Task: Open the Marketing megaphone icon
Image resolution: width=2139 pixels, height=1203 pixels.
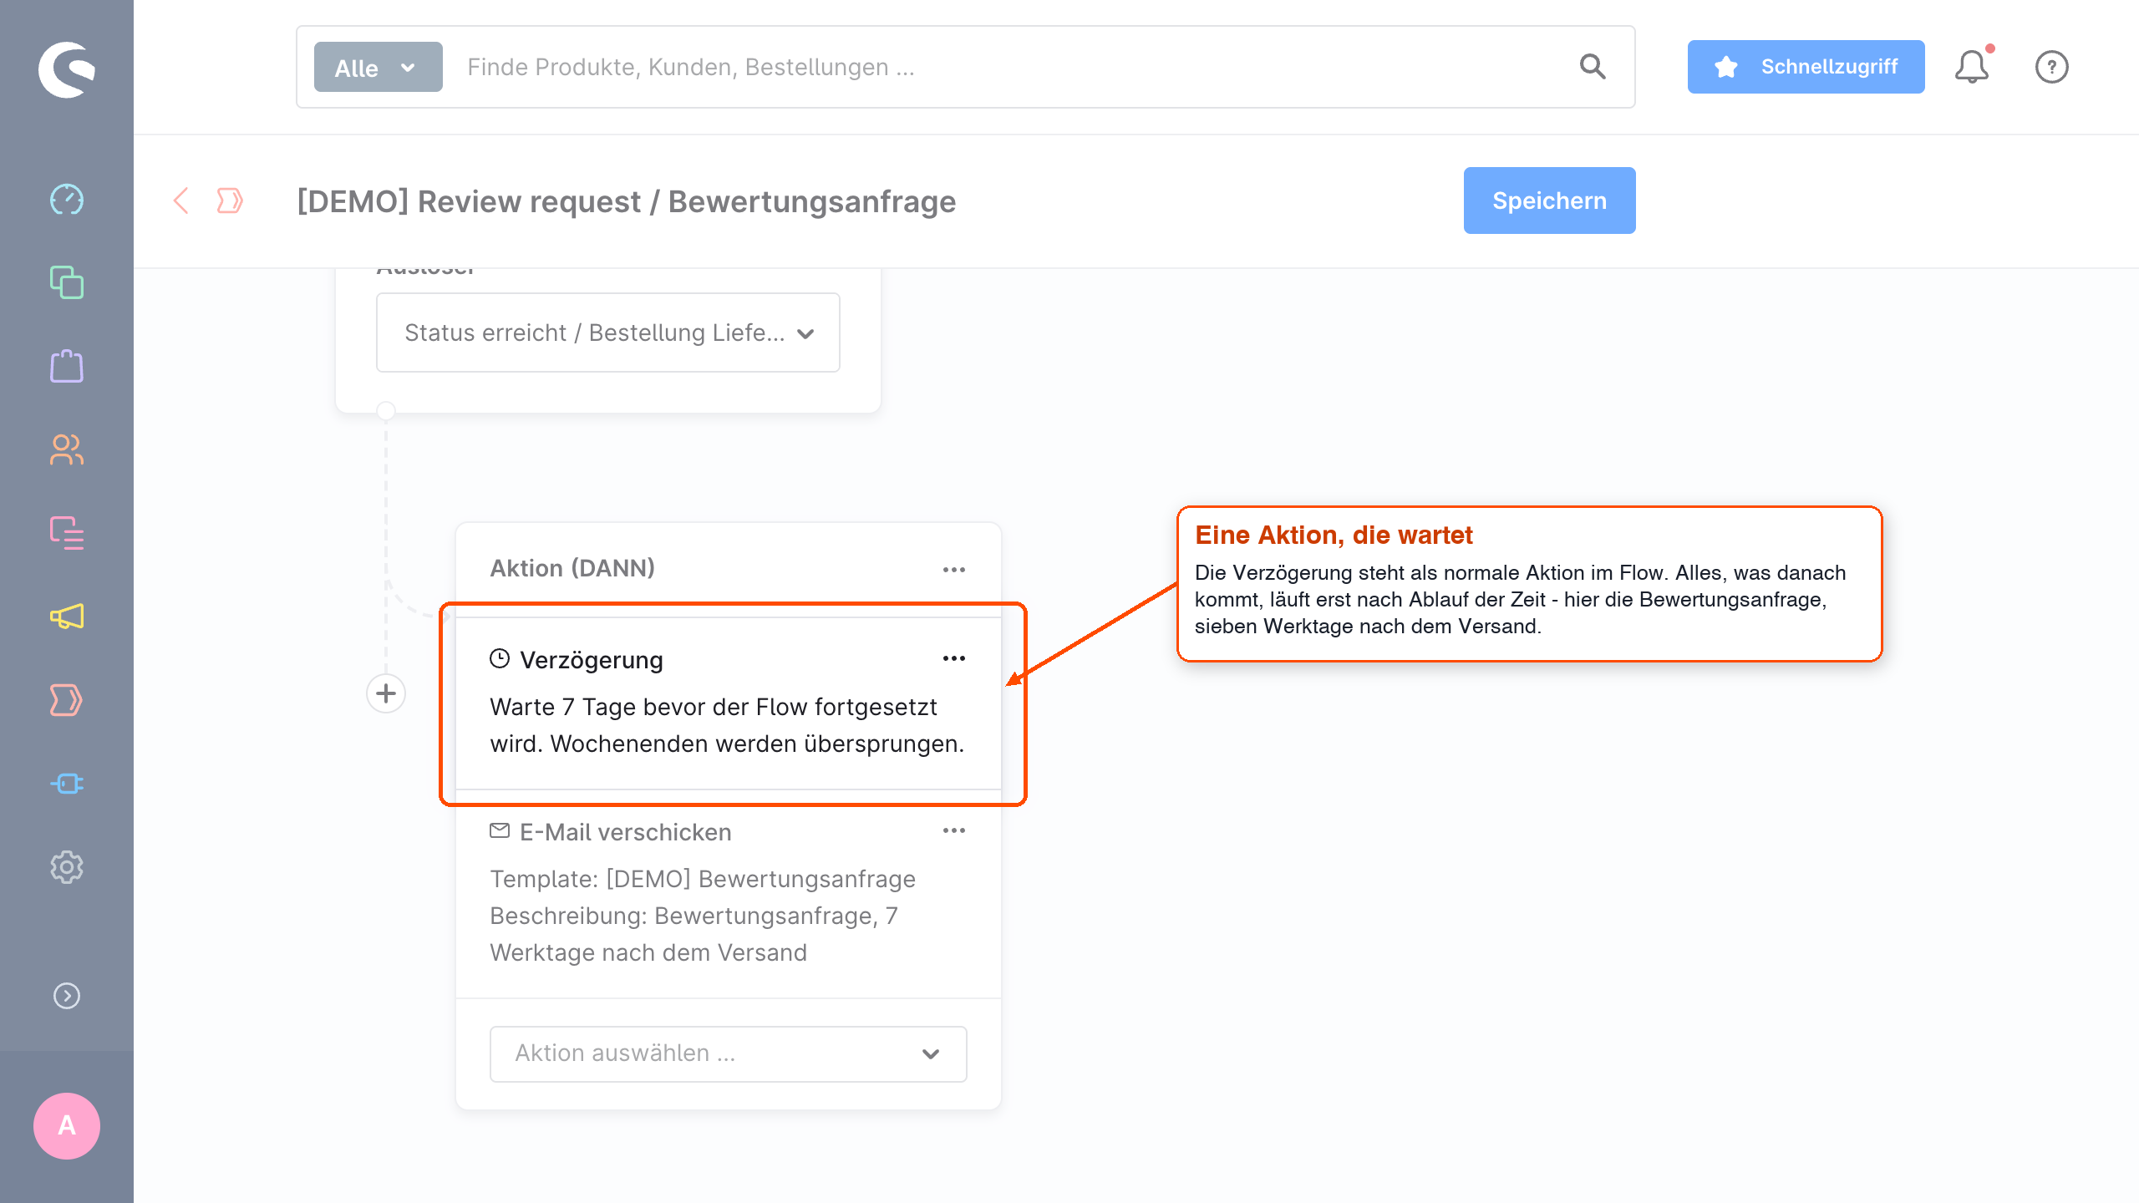Action: (67, 617)
